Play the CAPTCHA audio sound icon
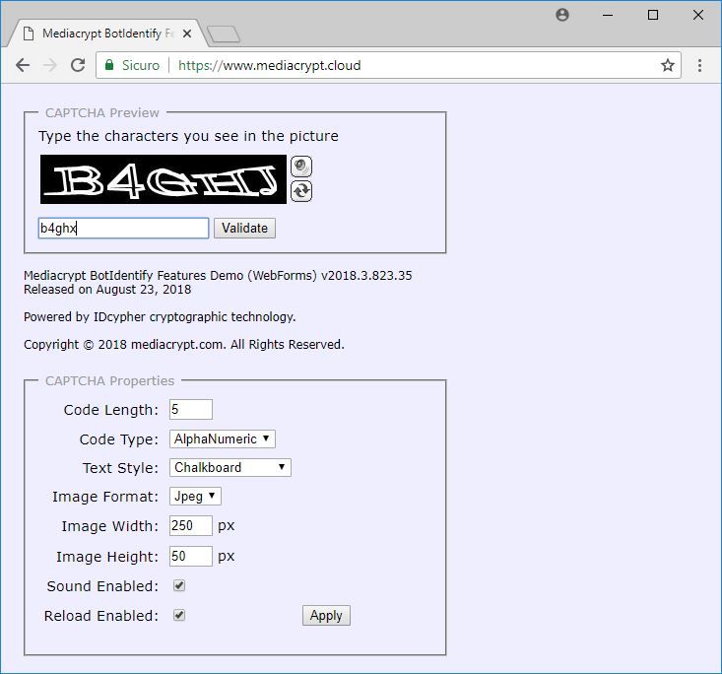This screenshot has height=674, width=722. [301, 167]
